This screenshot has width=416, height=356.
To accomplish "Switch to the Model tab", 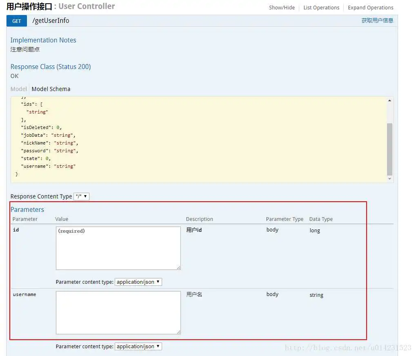I will [x=18, y=89].
